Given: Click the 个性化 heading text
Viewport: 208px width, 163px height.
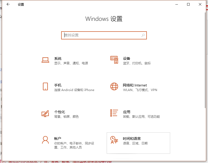Looking at the screenshot, I should 60,112.
